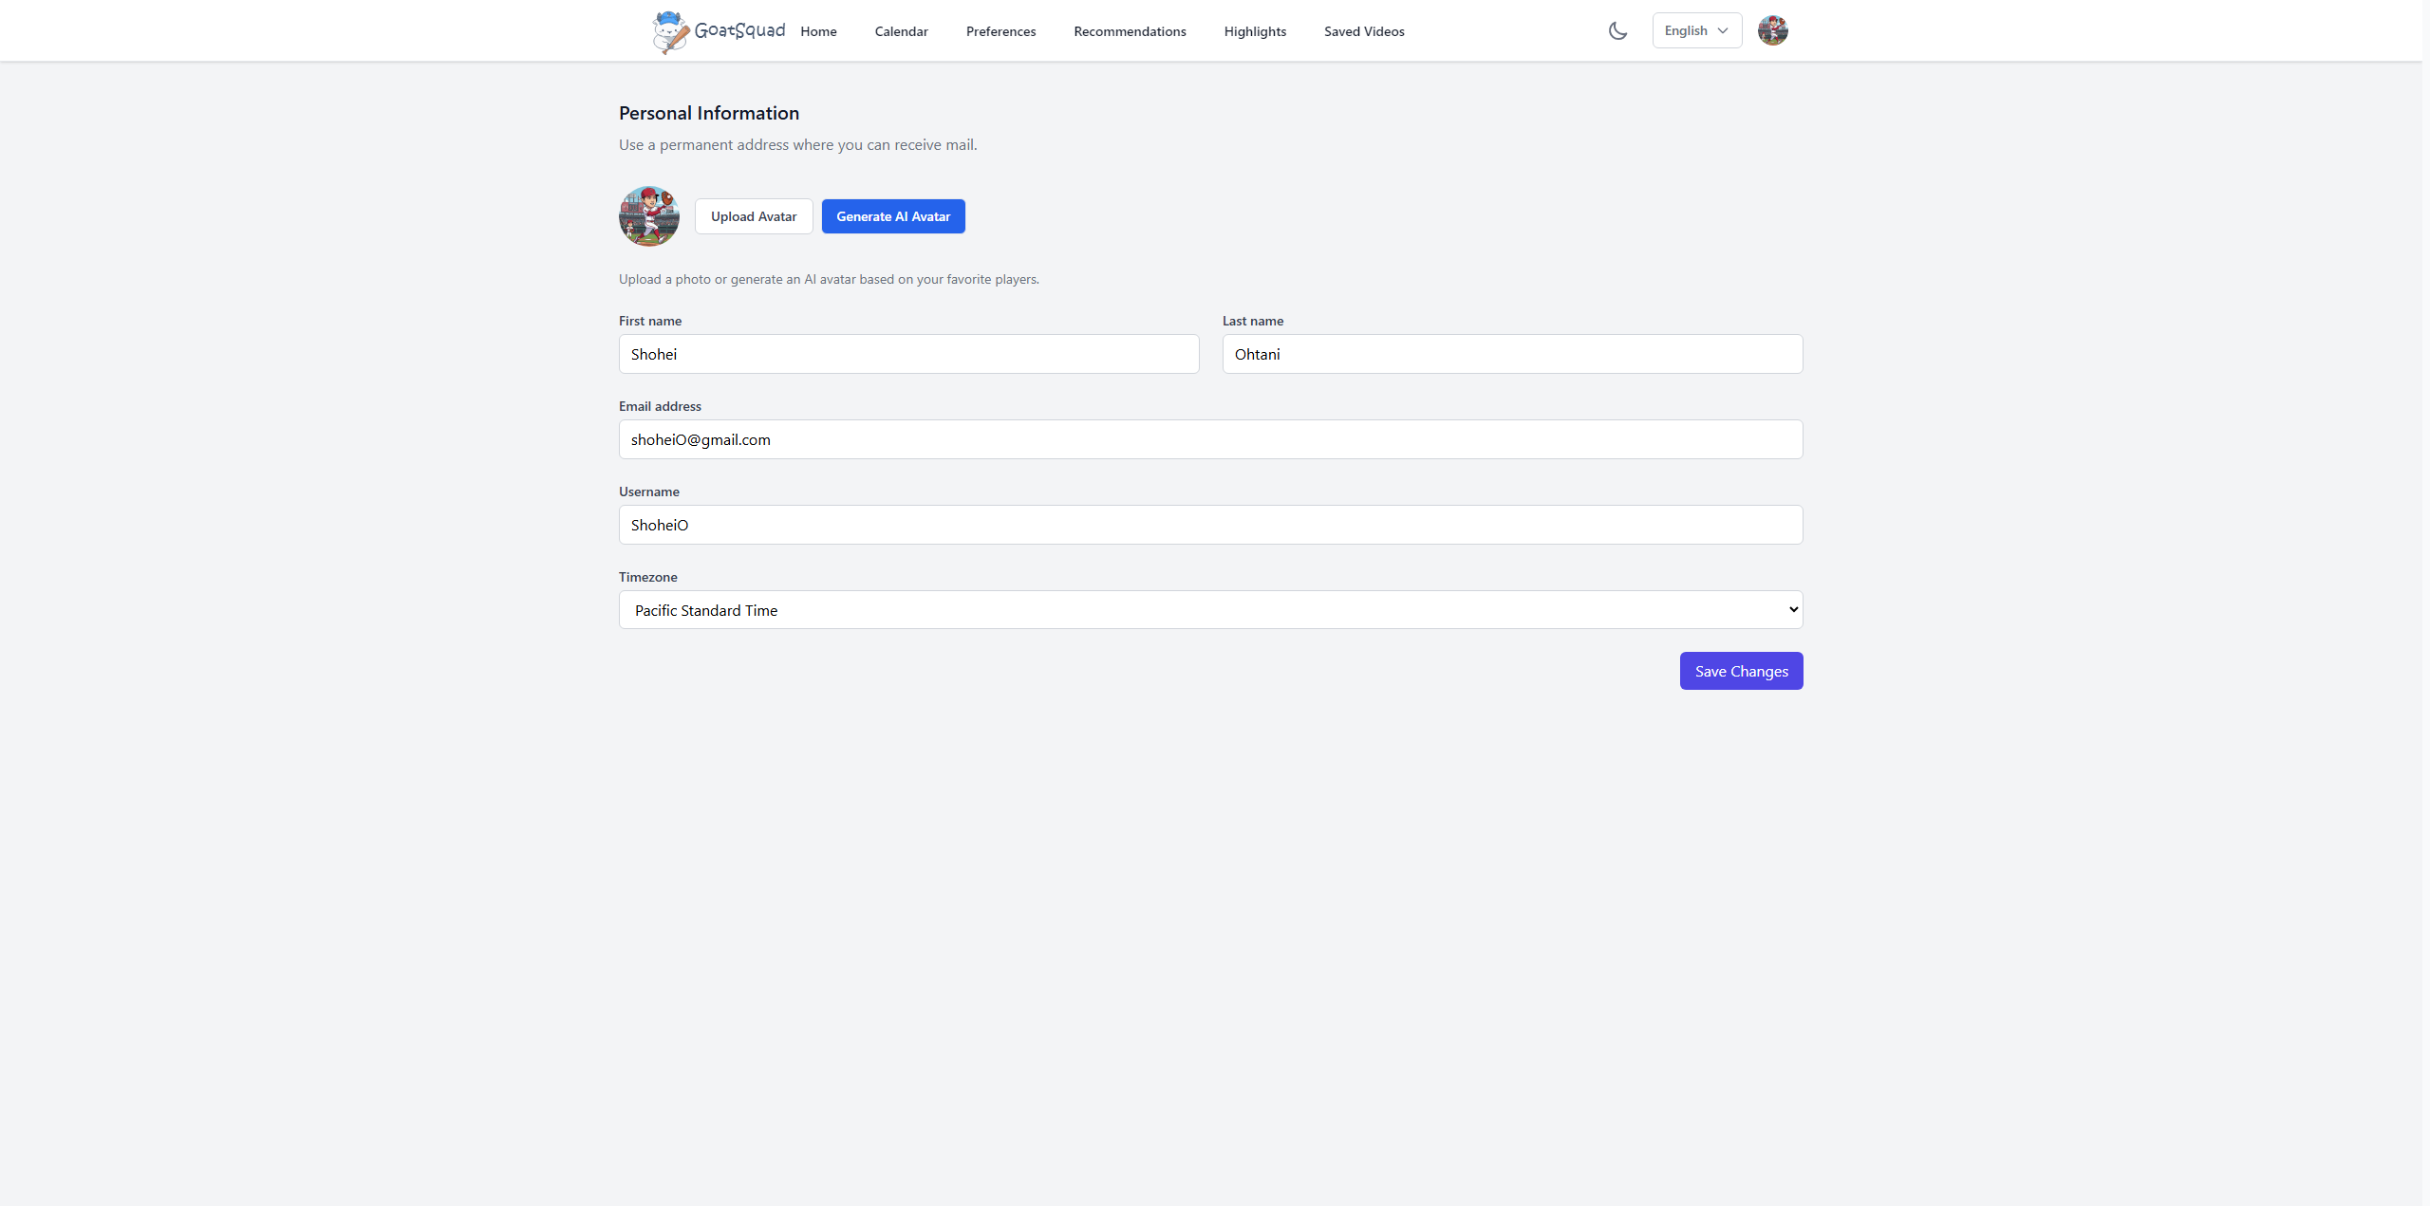Open the Recommendations section

coord(1130,31)
